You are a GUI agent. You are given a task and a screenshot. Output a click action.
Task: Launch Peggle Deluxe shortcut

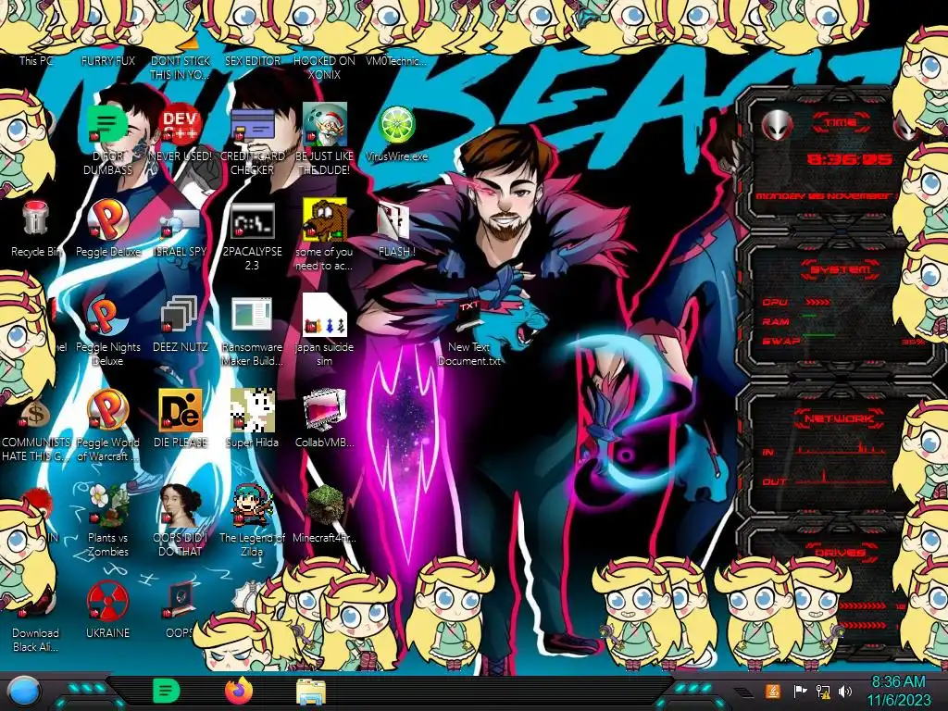click(107, 218)
